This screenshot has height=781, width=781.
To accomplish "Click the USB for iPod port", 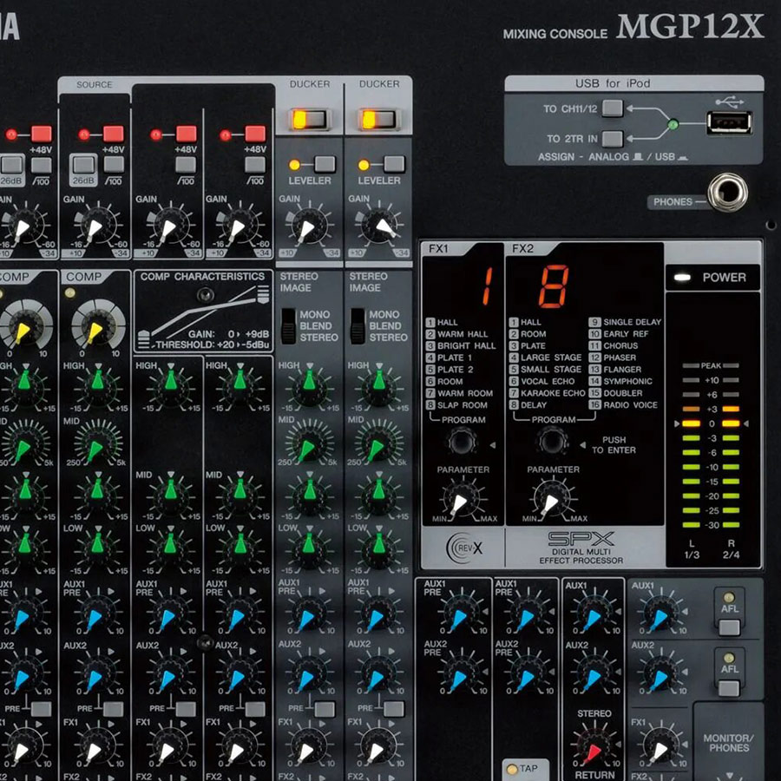I will pos(728,122).
